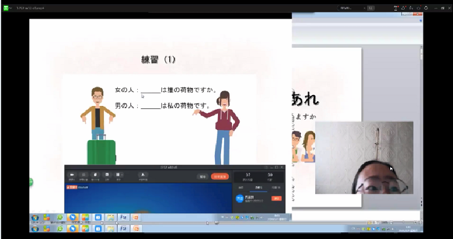The width and height of the screenshot is (453, 239).
Task: Click the zoom slider in PowerPoint status bar
Action: click(x=403, y=222)
